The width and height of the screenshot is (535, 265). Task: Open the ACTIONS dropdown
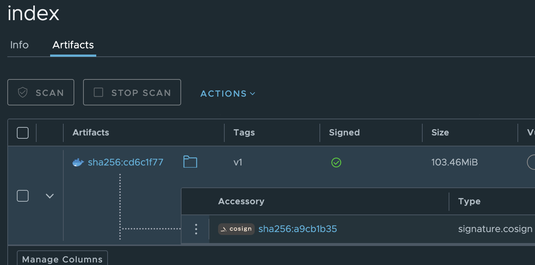tap(227, 94)
